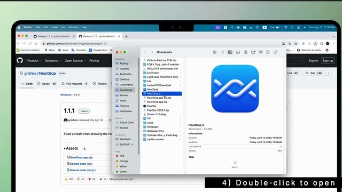The height and width of the screenshot is (192, 342).
Task: Open the Product dropdown on GitHub
Action: (34, 61)
